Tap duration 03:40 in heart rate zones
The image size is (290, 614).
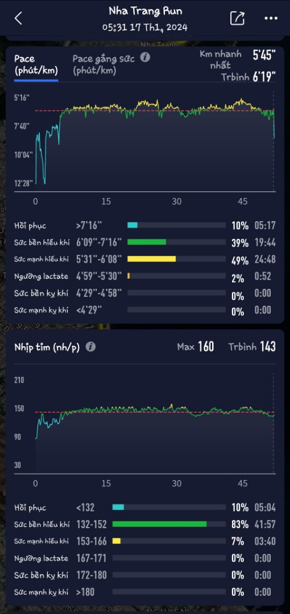265,541
